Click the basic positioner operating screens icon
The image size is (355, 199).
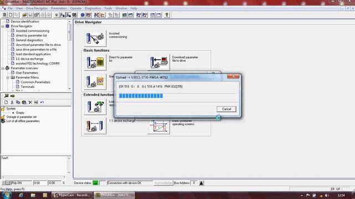pos(159,127)
